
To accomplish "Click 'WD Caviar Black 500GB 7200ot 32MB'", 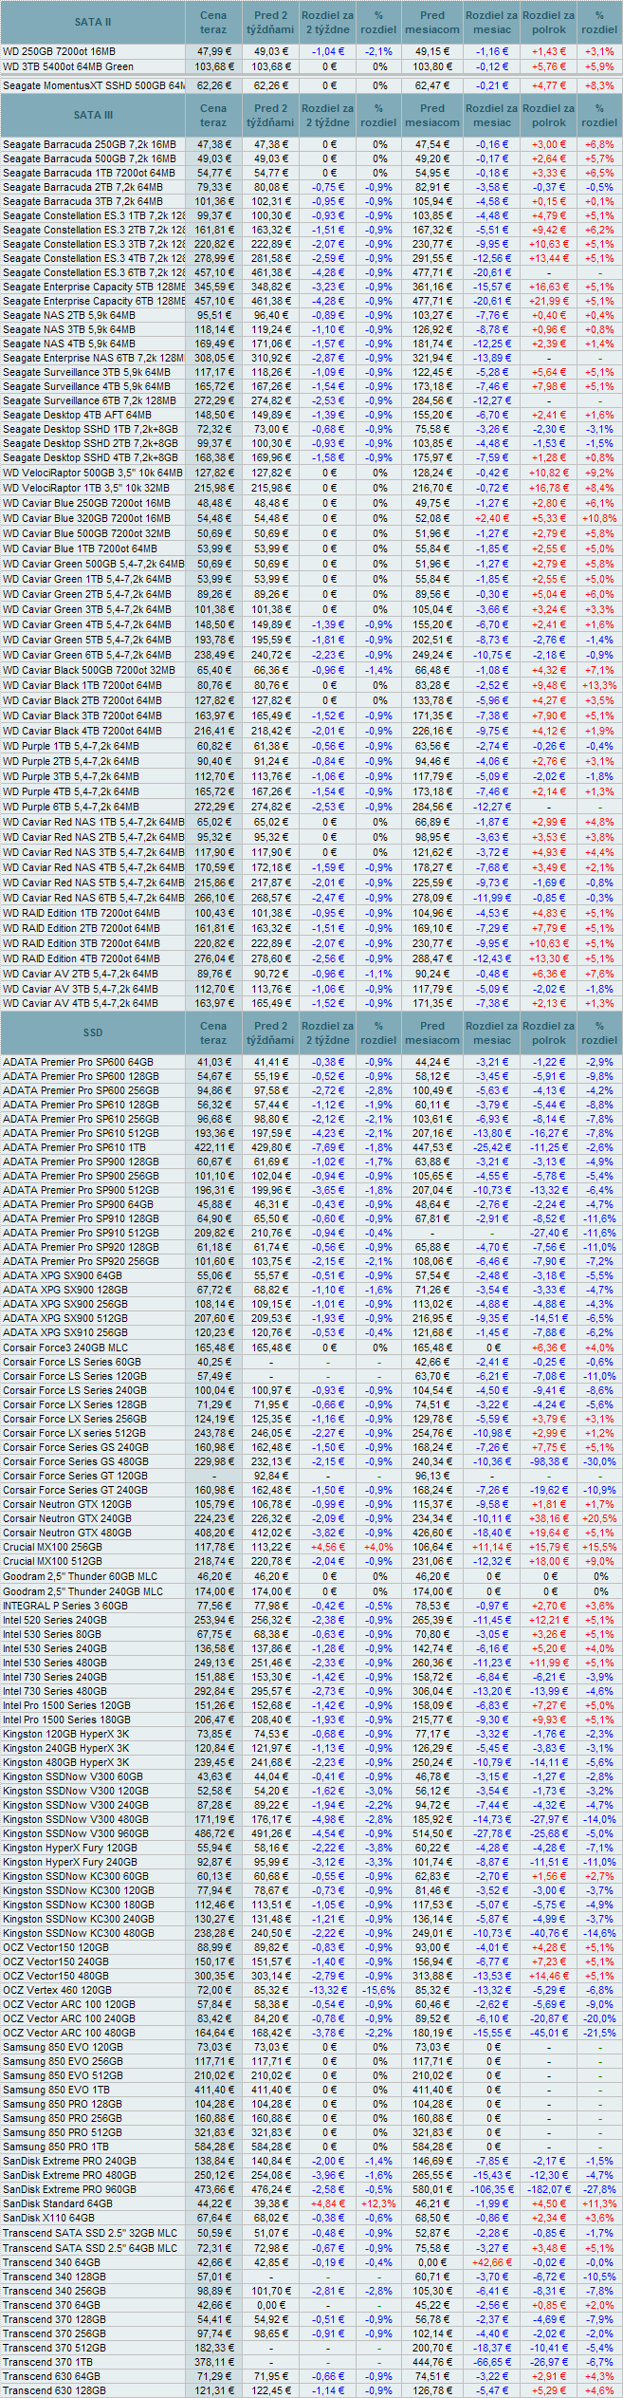I will (x=89, y=670).
